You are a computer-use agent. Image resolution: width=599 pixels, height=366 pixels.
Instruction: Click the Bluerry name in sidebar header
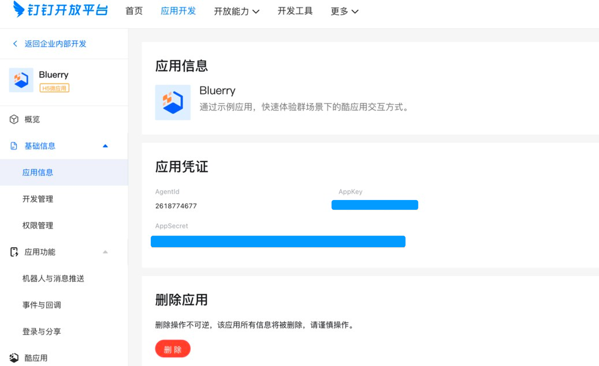[54, 75]
